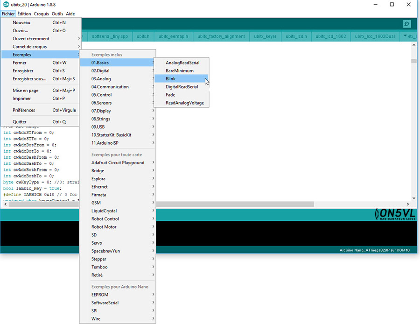
Task: Select Nouveau in Fichier menu
Action: (x=41, y=22)
